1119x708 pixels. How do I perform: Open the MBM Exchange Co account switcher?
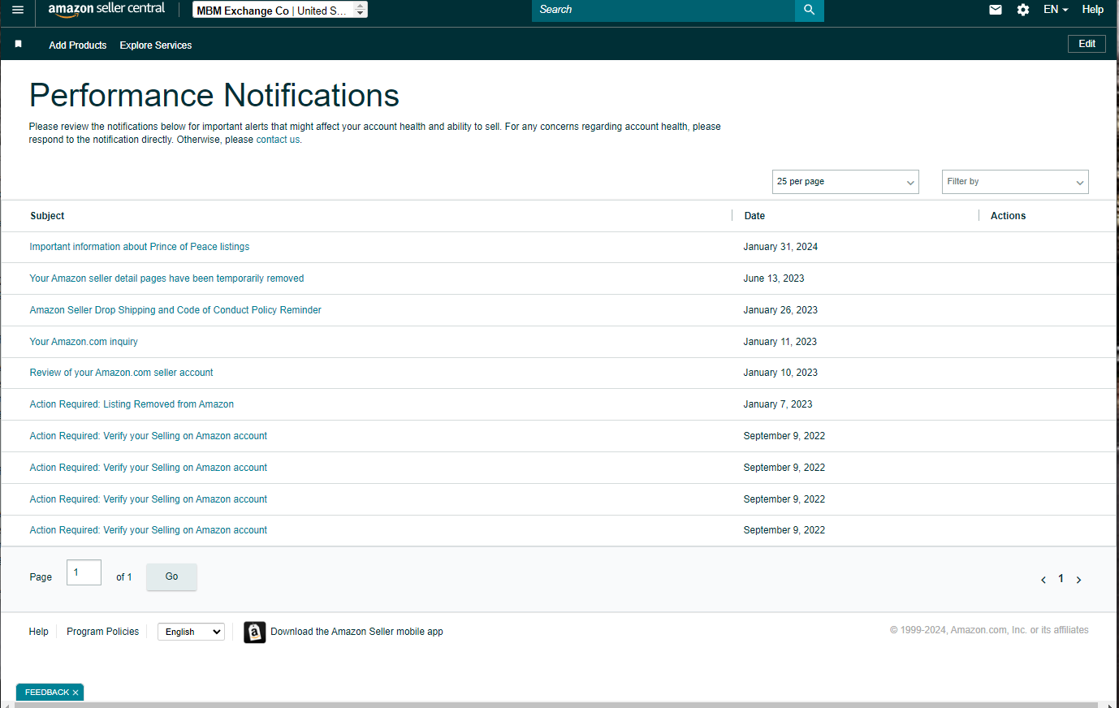click(x=280, y=10)
